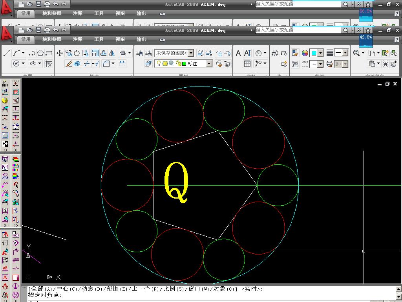Viewport: 402px width, 302px height.
Task: Open the 输出 tab in the lower ribbon
Action: click(141, 39)
